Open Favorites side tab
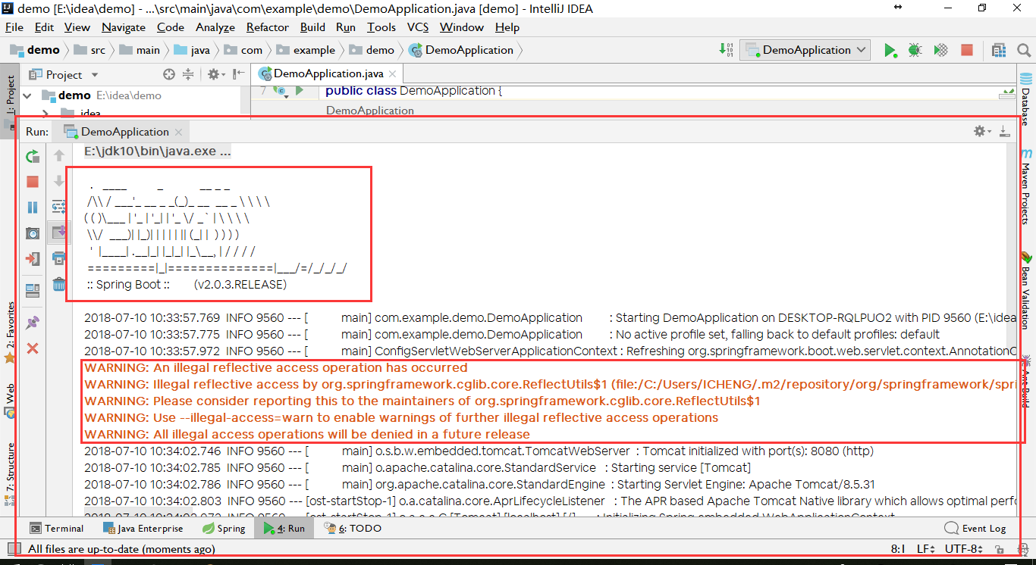The image size is (1036, 565). pyautogui.click(x=10, y=332)
